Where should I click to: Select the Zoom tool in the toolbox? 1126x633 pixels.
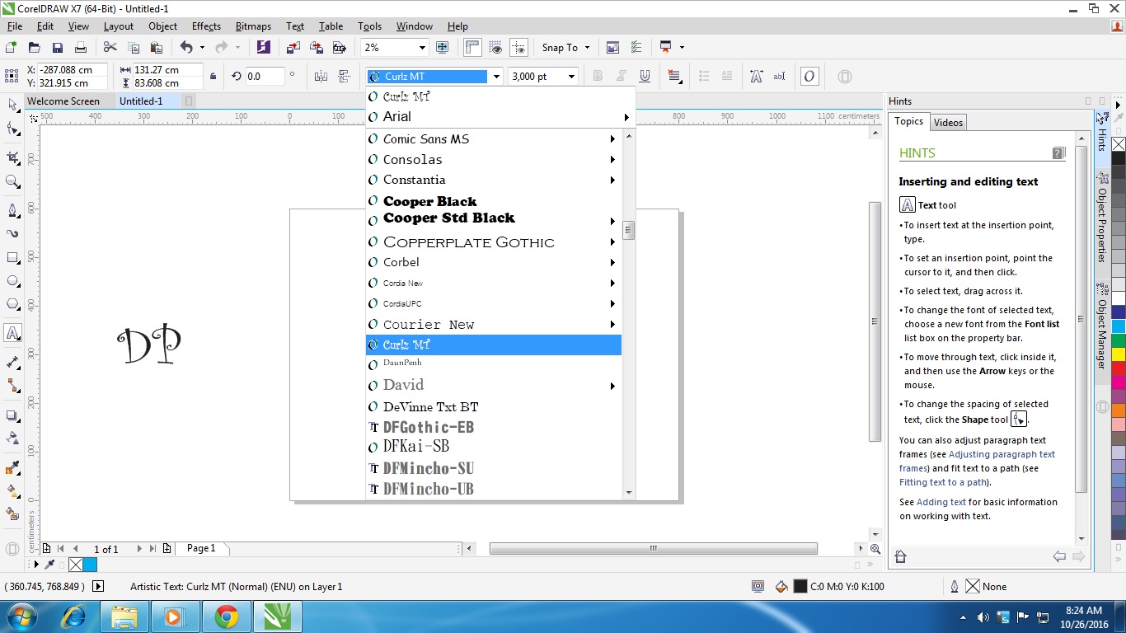click(x=12, y=181)
